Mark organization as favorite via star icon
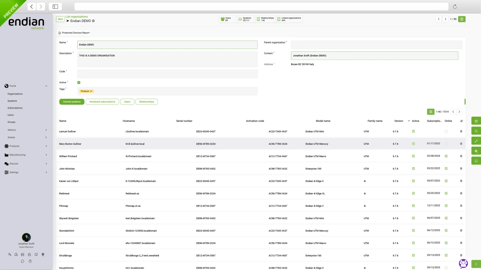 476,121
